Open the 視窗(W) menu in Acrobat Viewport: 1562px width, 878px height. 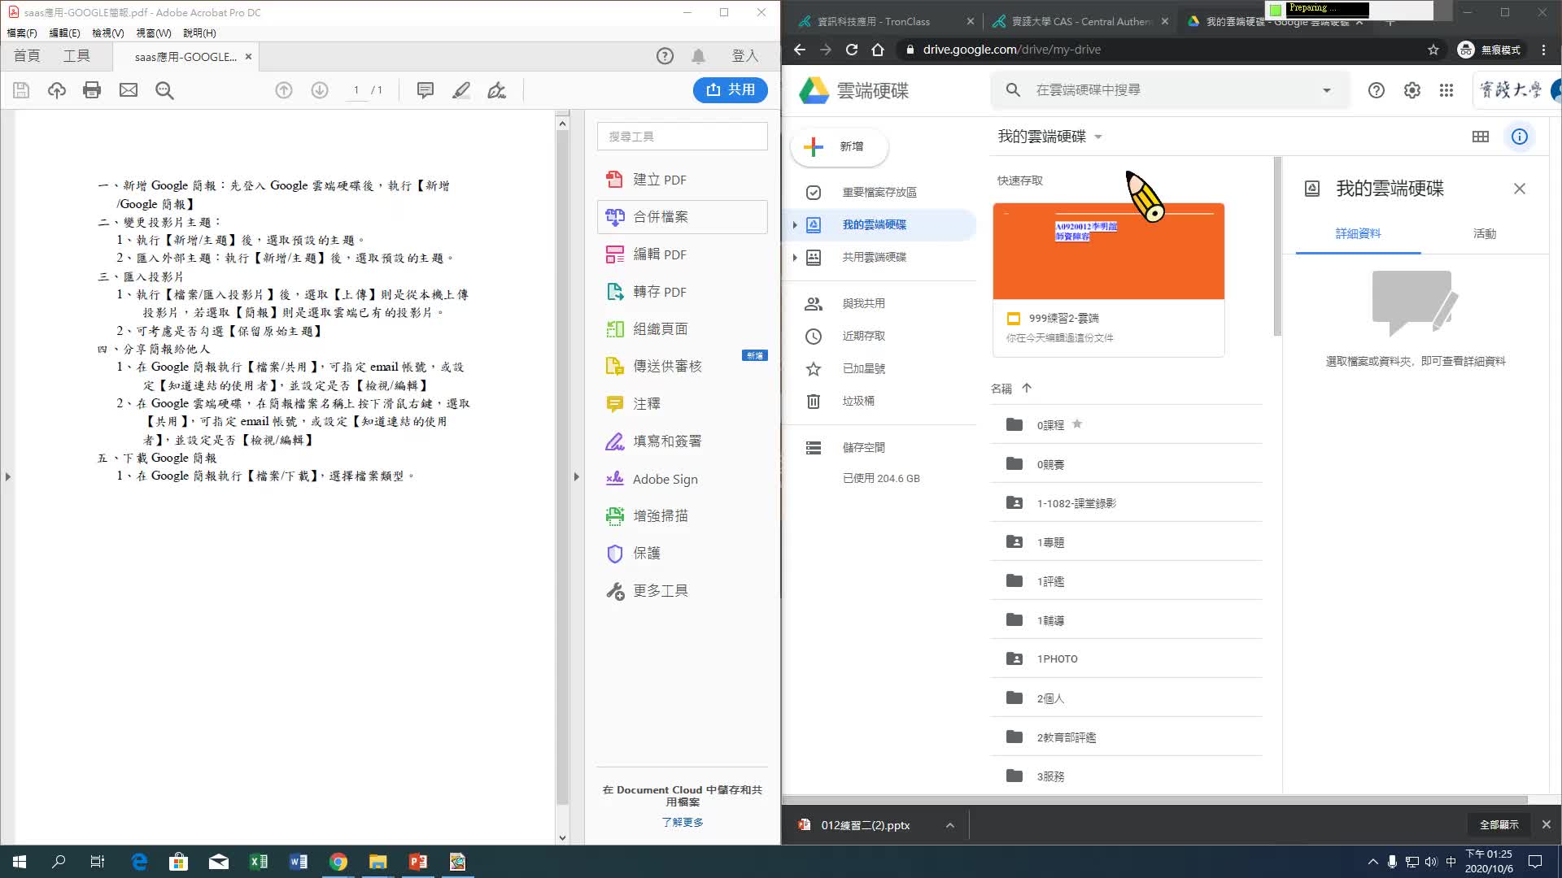pyautogui.click(x=153, y=33)
